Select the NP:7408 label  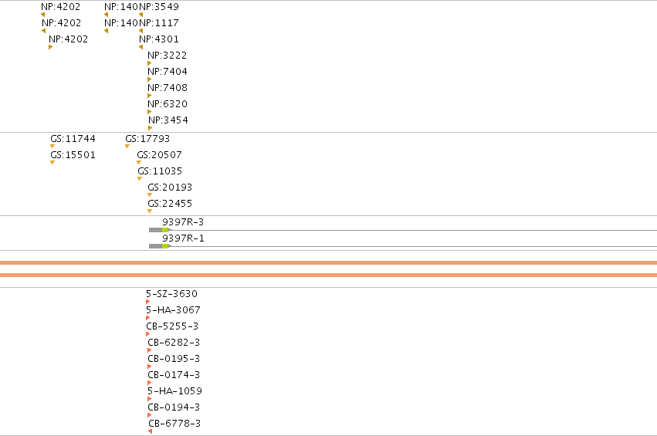click(168, 88)
